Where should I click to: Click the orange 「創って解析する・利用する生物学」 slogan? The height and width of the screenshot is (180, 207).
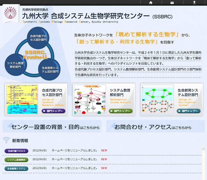117,42
